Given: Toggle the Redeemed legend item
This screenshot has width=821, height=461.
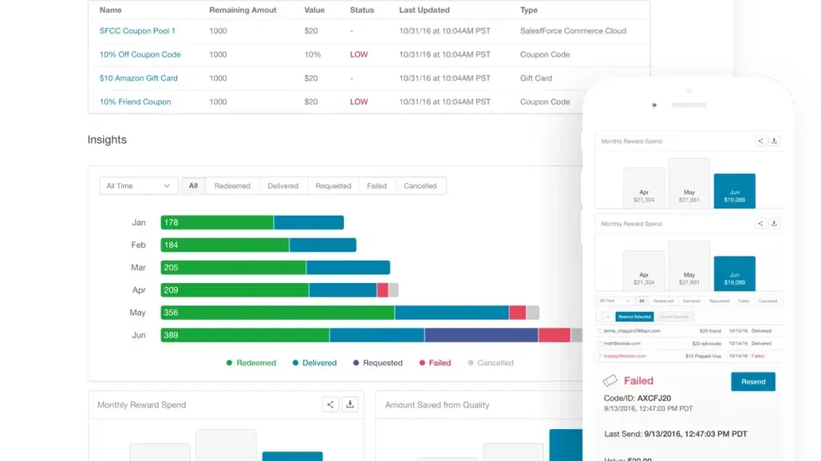Looking at the screenshot, I should pos(251,362).
